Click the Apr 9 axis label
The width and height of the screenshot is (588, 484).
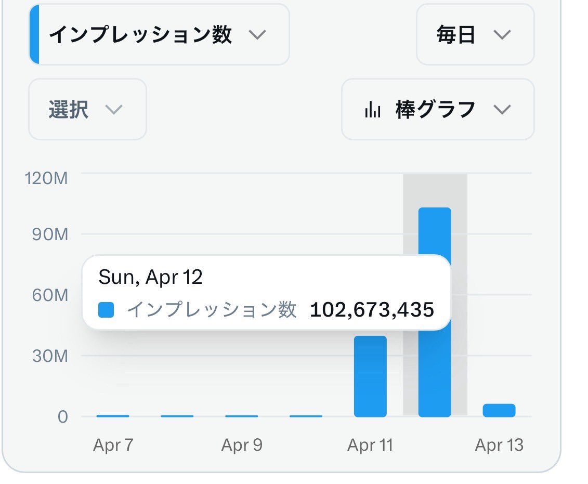click(x=242, y=445)
